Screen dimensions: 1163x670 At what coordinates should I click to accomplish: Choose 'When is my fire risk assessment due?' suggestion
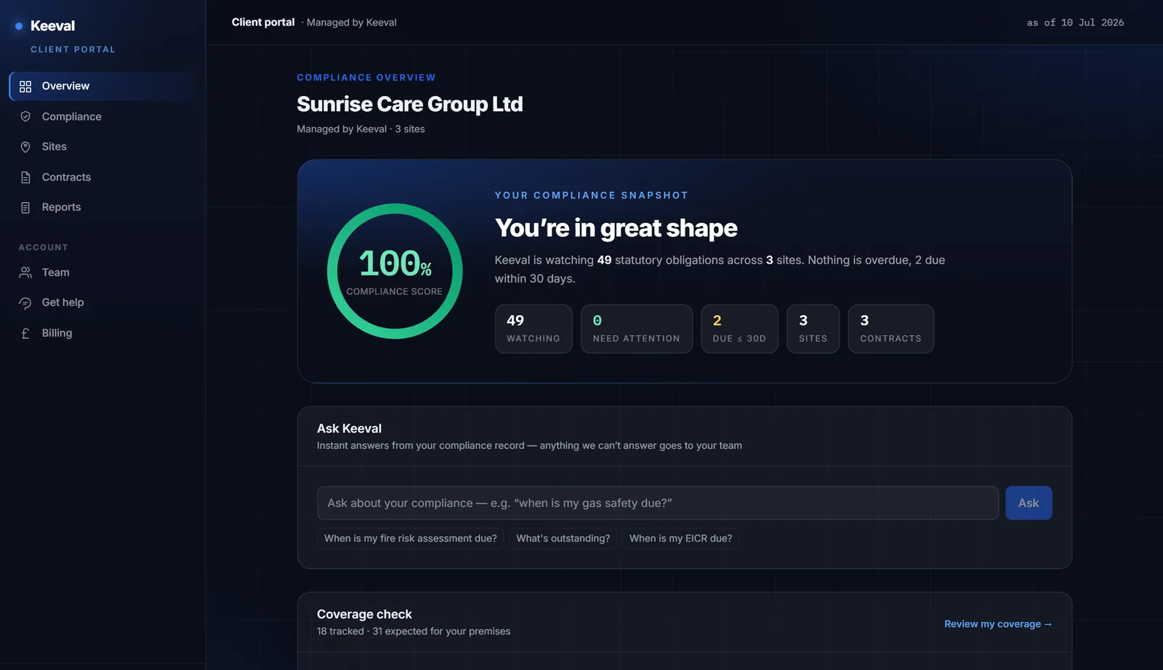[411, 538]
